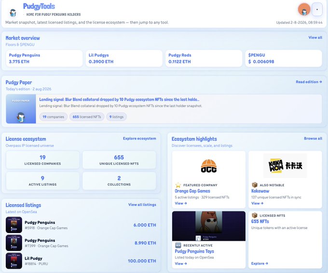Select the Pudgy Penguins floor price card
Screen dimensions: 328x273
point(44,58)
